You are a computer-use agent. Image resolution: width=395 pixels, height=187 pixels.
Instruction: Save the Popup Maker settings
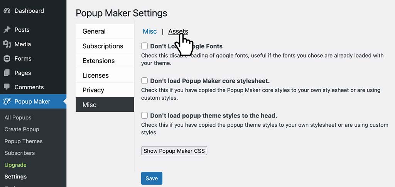pos(152,178)
